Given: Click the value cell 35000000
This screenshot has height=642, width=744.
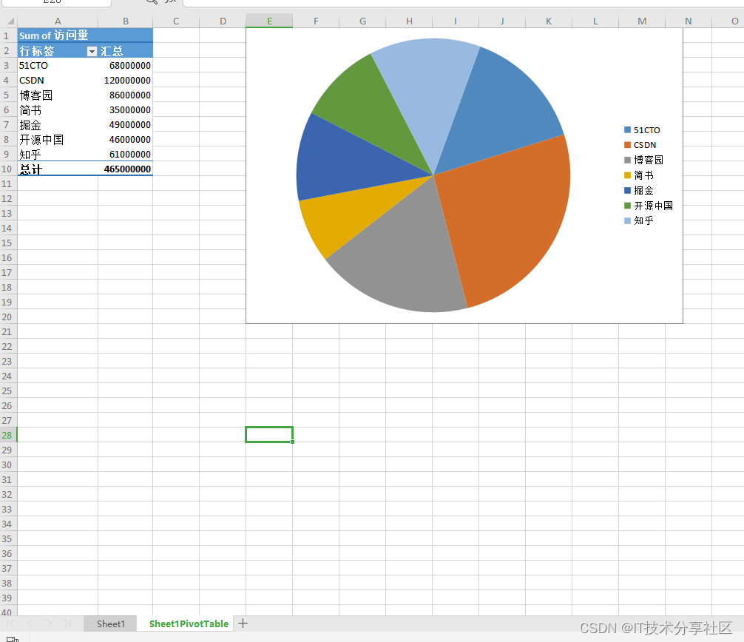Looking at the screenshot, I should tap(126, 109).
